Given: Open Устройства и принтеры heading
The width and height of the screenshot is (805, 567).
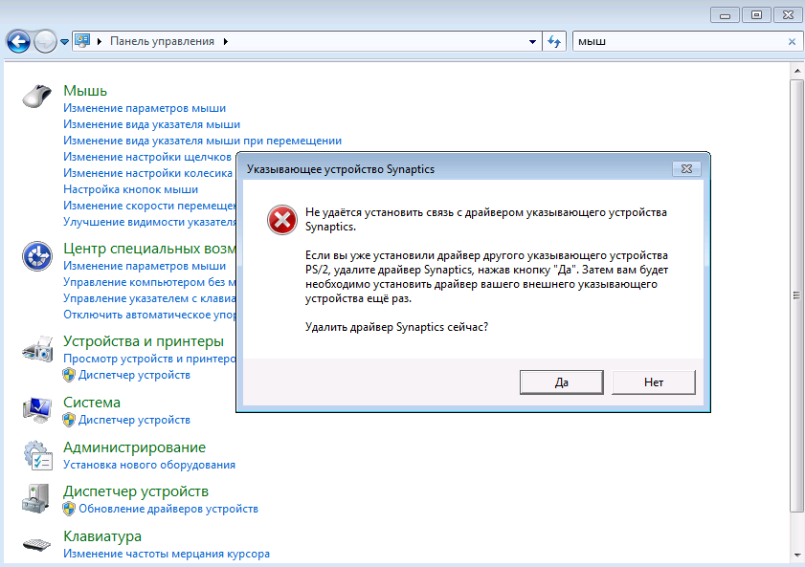Looking at the screenshot, I should tap(144, 341).
